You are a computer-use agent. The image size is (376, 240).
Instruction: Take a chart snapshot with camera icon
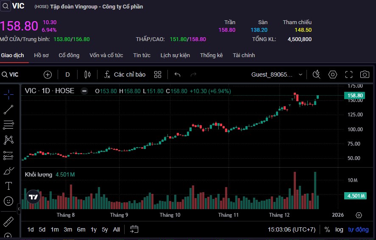(364, 74)
